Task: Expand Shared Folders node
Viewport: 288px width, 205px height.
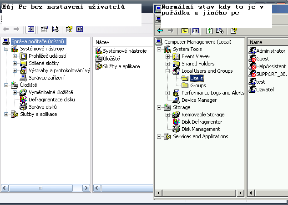Action: (x=167, y=64)
